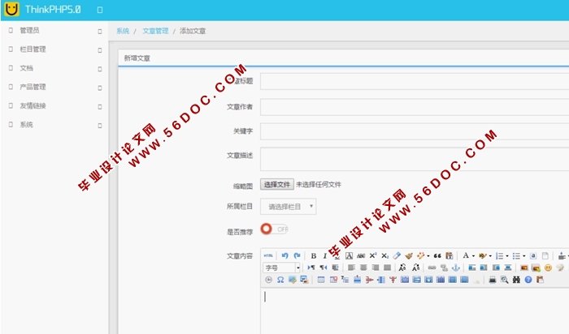Apply superscript formatting
The height and width of the screenshot is (334, 569).
tap(373, 256)
